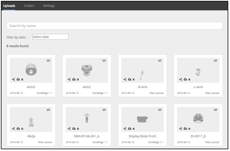Delete the -R-Arm upload
Image resolution: width=230 pixels, height=151 pixels.
pyautogui.click(x=134, y=80)
